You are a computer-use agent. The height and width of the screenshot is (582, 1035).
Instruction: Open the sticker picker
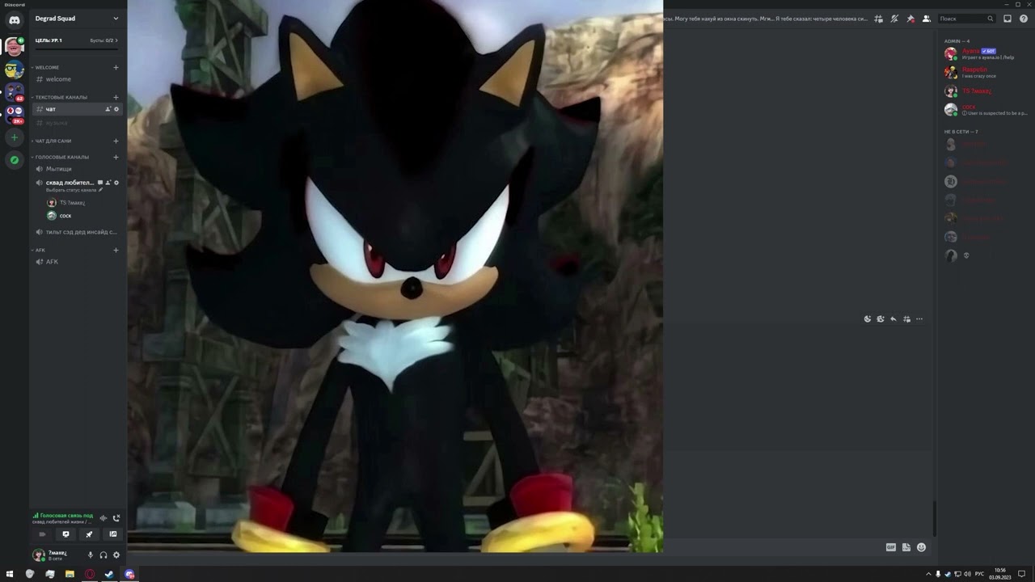point(906,547)
